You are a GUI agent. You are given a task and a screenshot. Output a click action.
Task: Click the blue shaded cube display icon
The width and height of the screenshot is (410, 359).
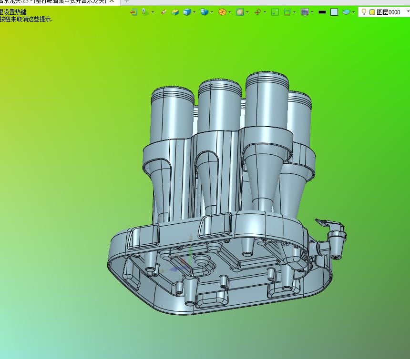click(187, 12)
